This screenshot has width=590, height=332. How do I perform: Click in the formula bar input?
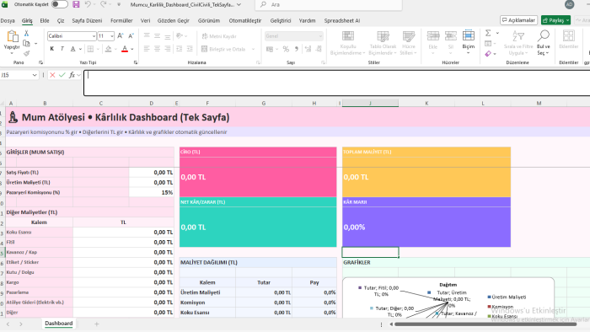[x=337, y=83]
